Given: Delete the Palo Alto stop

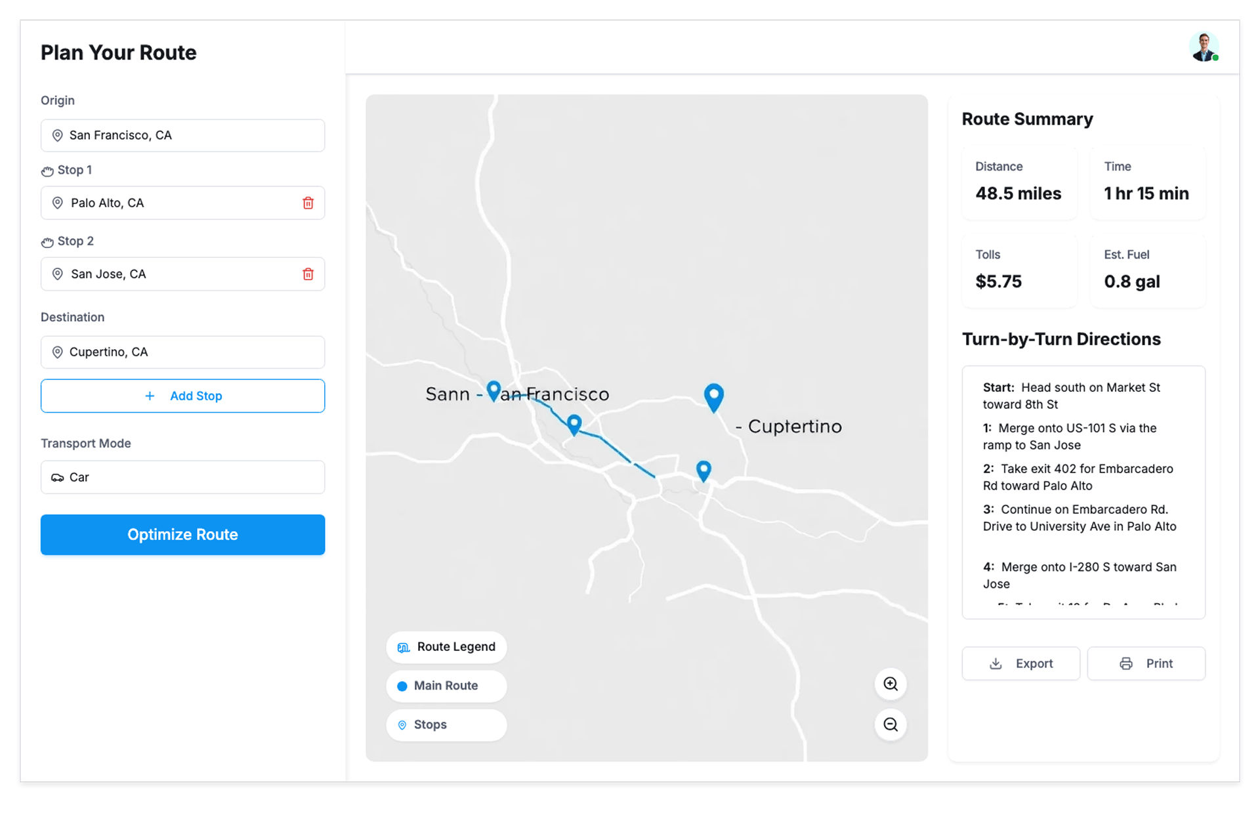Looking at the screenshot, I should [x=308, y=203].
